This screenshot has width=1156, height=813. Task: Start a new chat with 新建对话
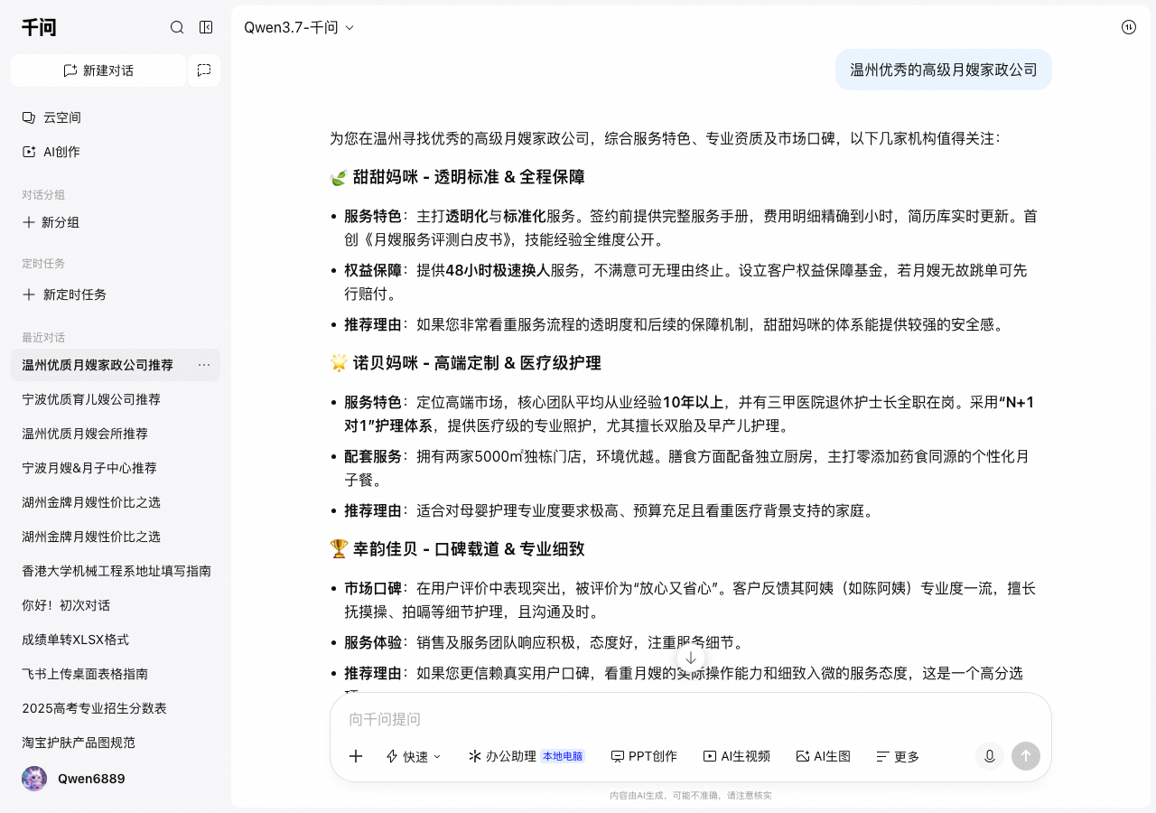[x=98, y=70]
